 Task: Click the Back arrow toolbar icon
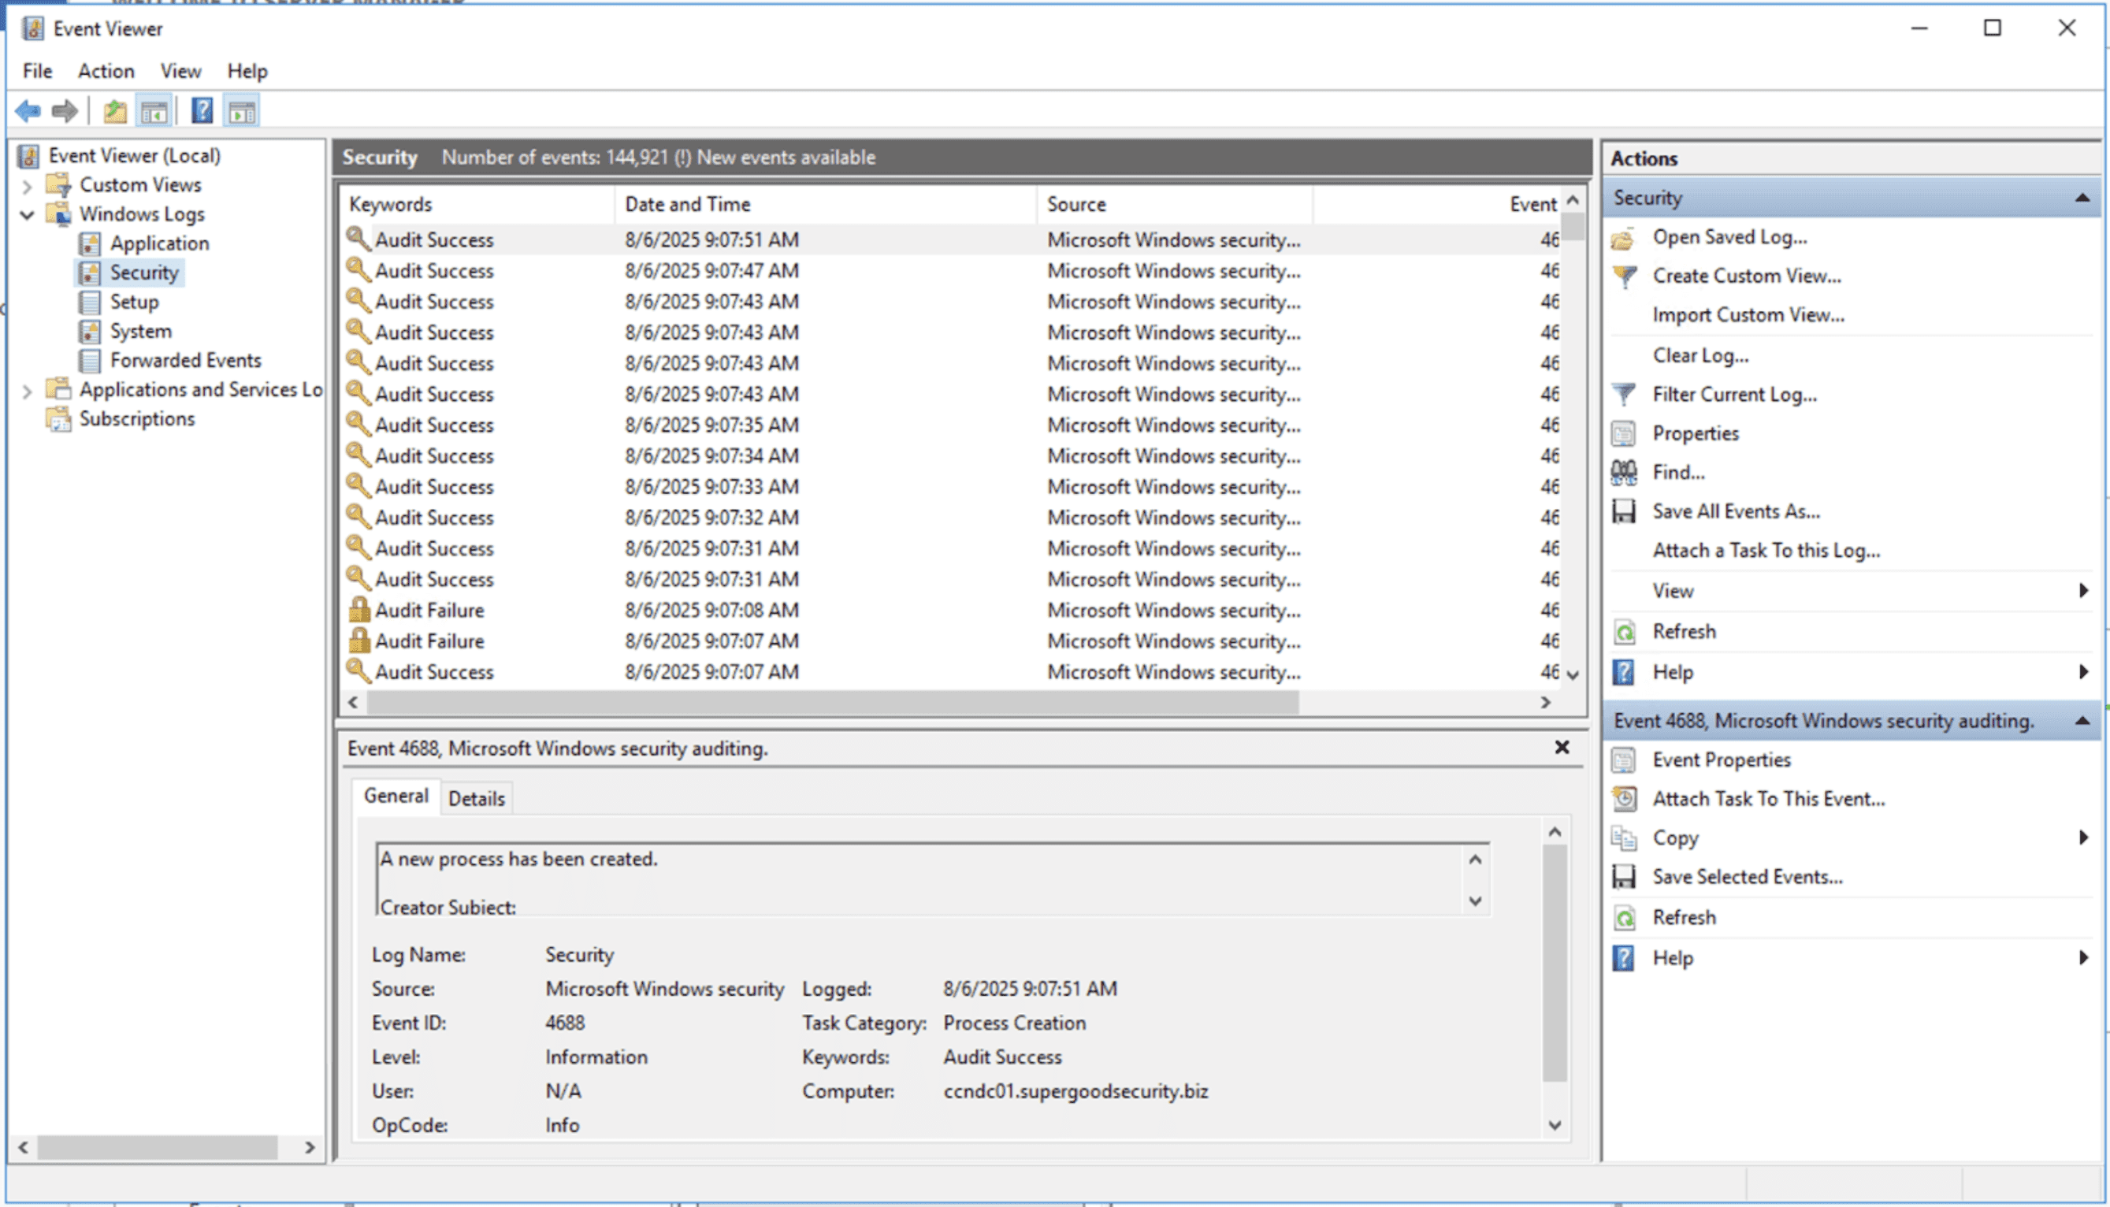pyautogui.click(x=28, y=110)
